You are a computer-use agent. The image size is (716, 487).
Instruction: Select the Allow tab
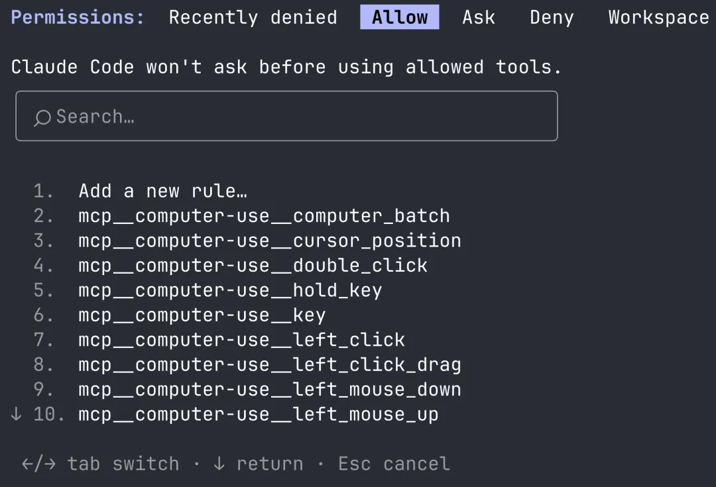pyautogui.click(x=400, y=17)
